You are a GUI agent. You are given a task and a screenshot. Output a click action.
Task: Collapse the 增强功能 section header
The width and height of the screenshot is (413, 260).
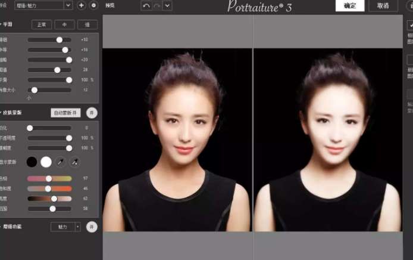(x=11, y=227)
